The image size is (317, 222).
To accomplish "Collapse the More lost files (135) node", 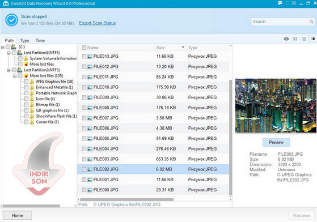I will point(15,76).
